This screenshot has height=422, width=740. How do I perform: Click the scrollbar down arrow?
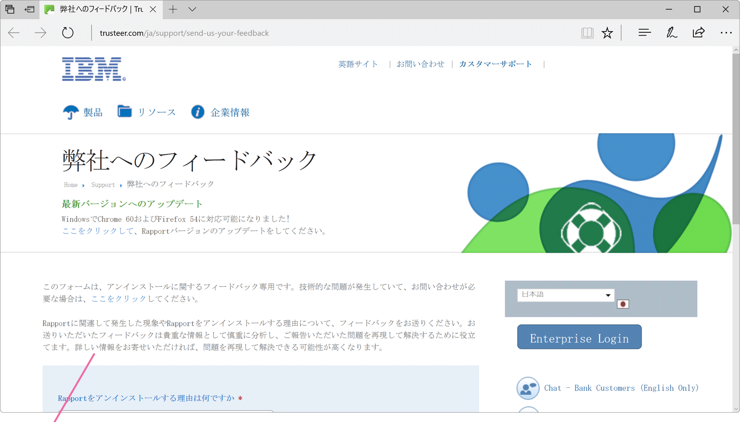point(736,409)
